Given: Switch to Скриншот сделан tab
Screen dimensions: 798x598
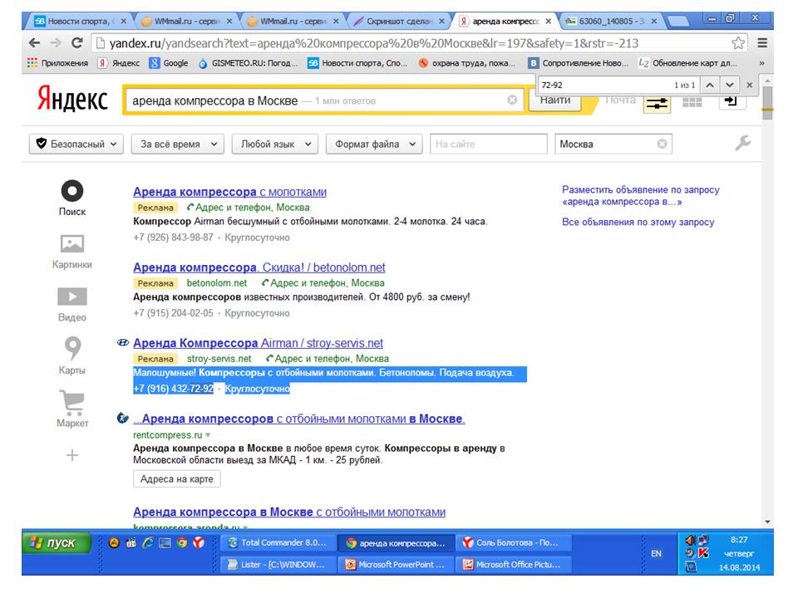Looking at the screenshot, I should (400, 22).
